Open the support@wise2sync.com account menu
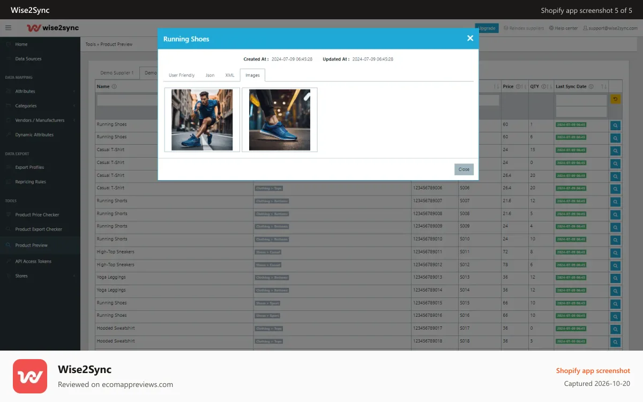Viewport: 643px width, 402px height. [610, 28]
